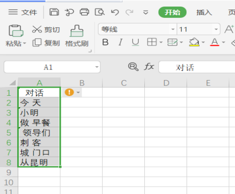The height and width of the screenshot is (194, 235).
Task: Toggle Underline formatting
Action: point(135,42)
